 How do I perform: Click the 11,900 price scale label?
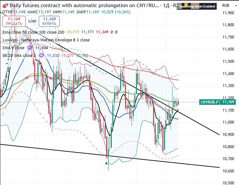point(228,13)
